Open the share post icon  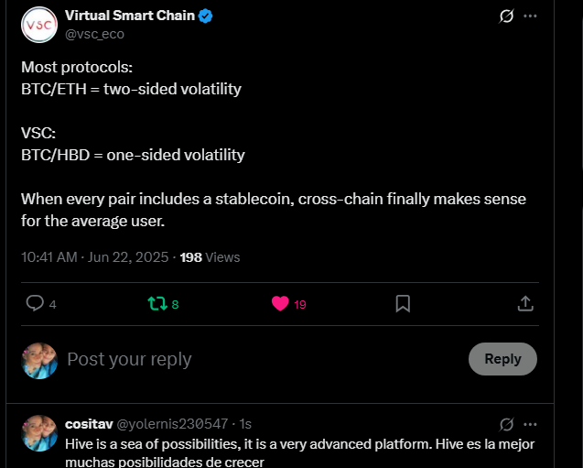coord(525,303)
